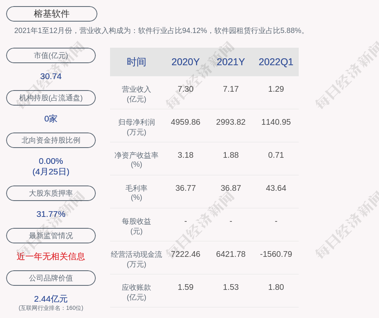Select cash flow value -1560.79
The width and height of the screenshot is (379, 318).
(x=276, y=254)
